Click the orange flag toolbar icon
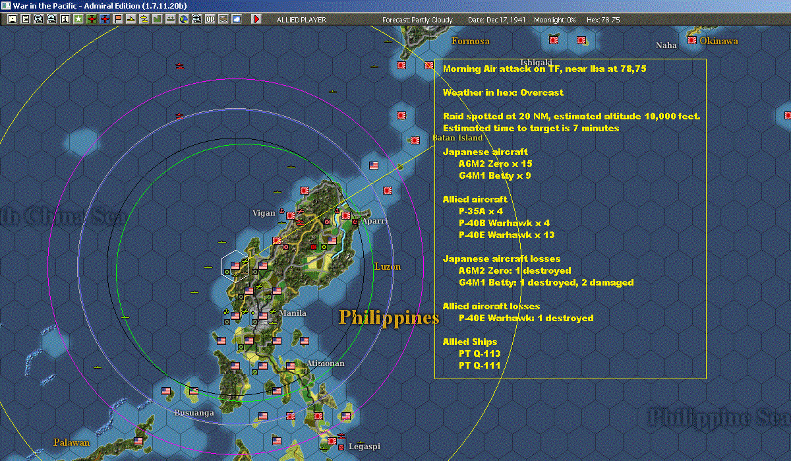The image size is (791, 461). [118, 19]
